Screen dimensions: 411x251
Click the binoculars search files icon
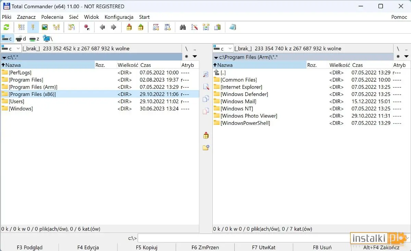[183, 27]
